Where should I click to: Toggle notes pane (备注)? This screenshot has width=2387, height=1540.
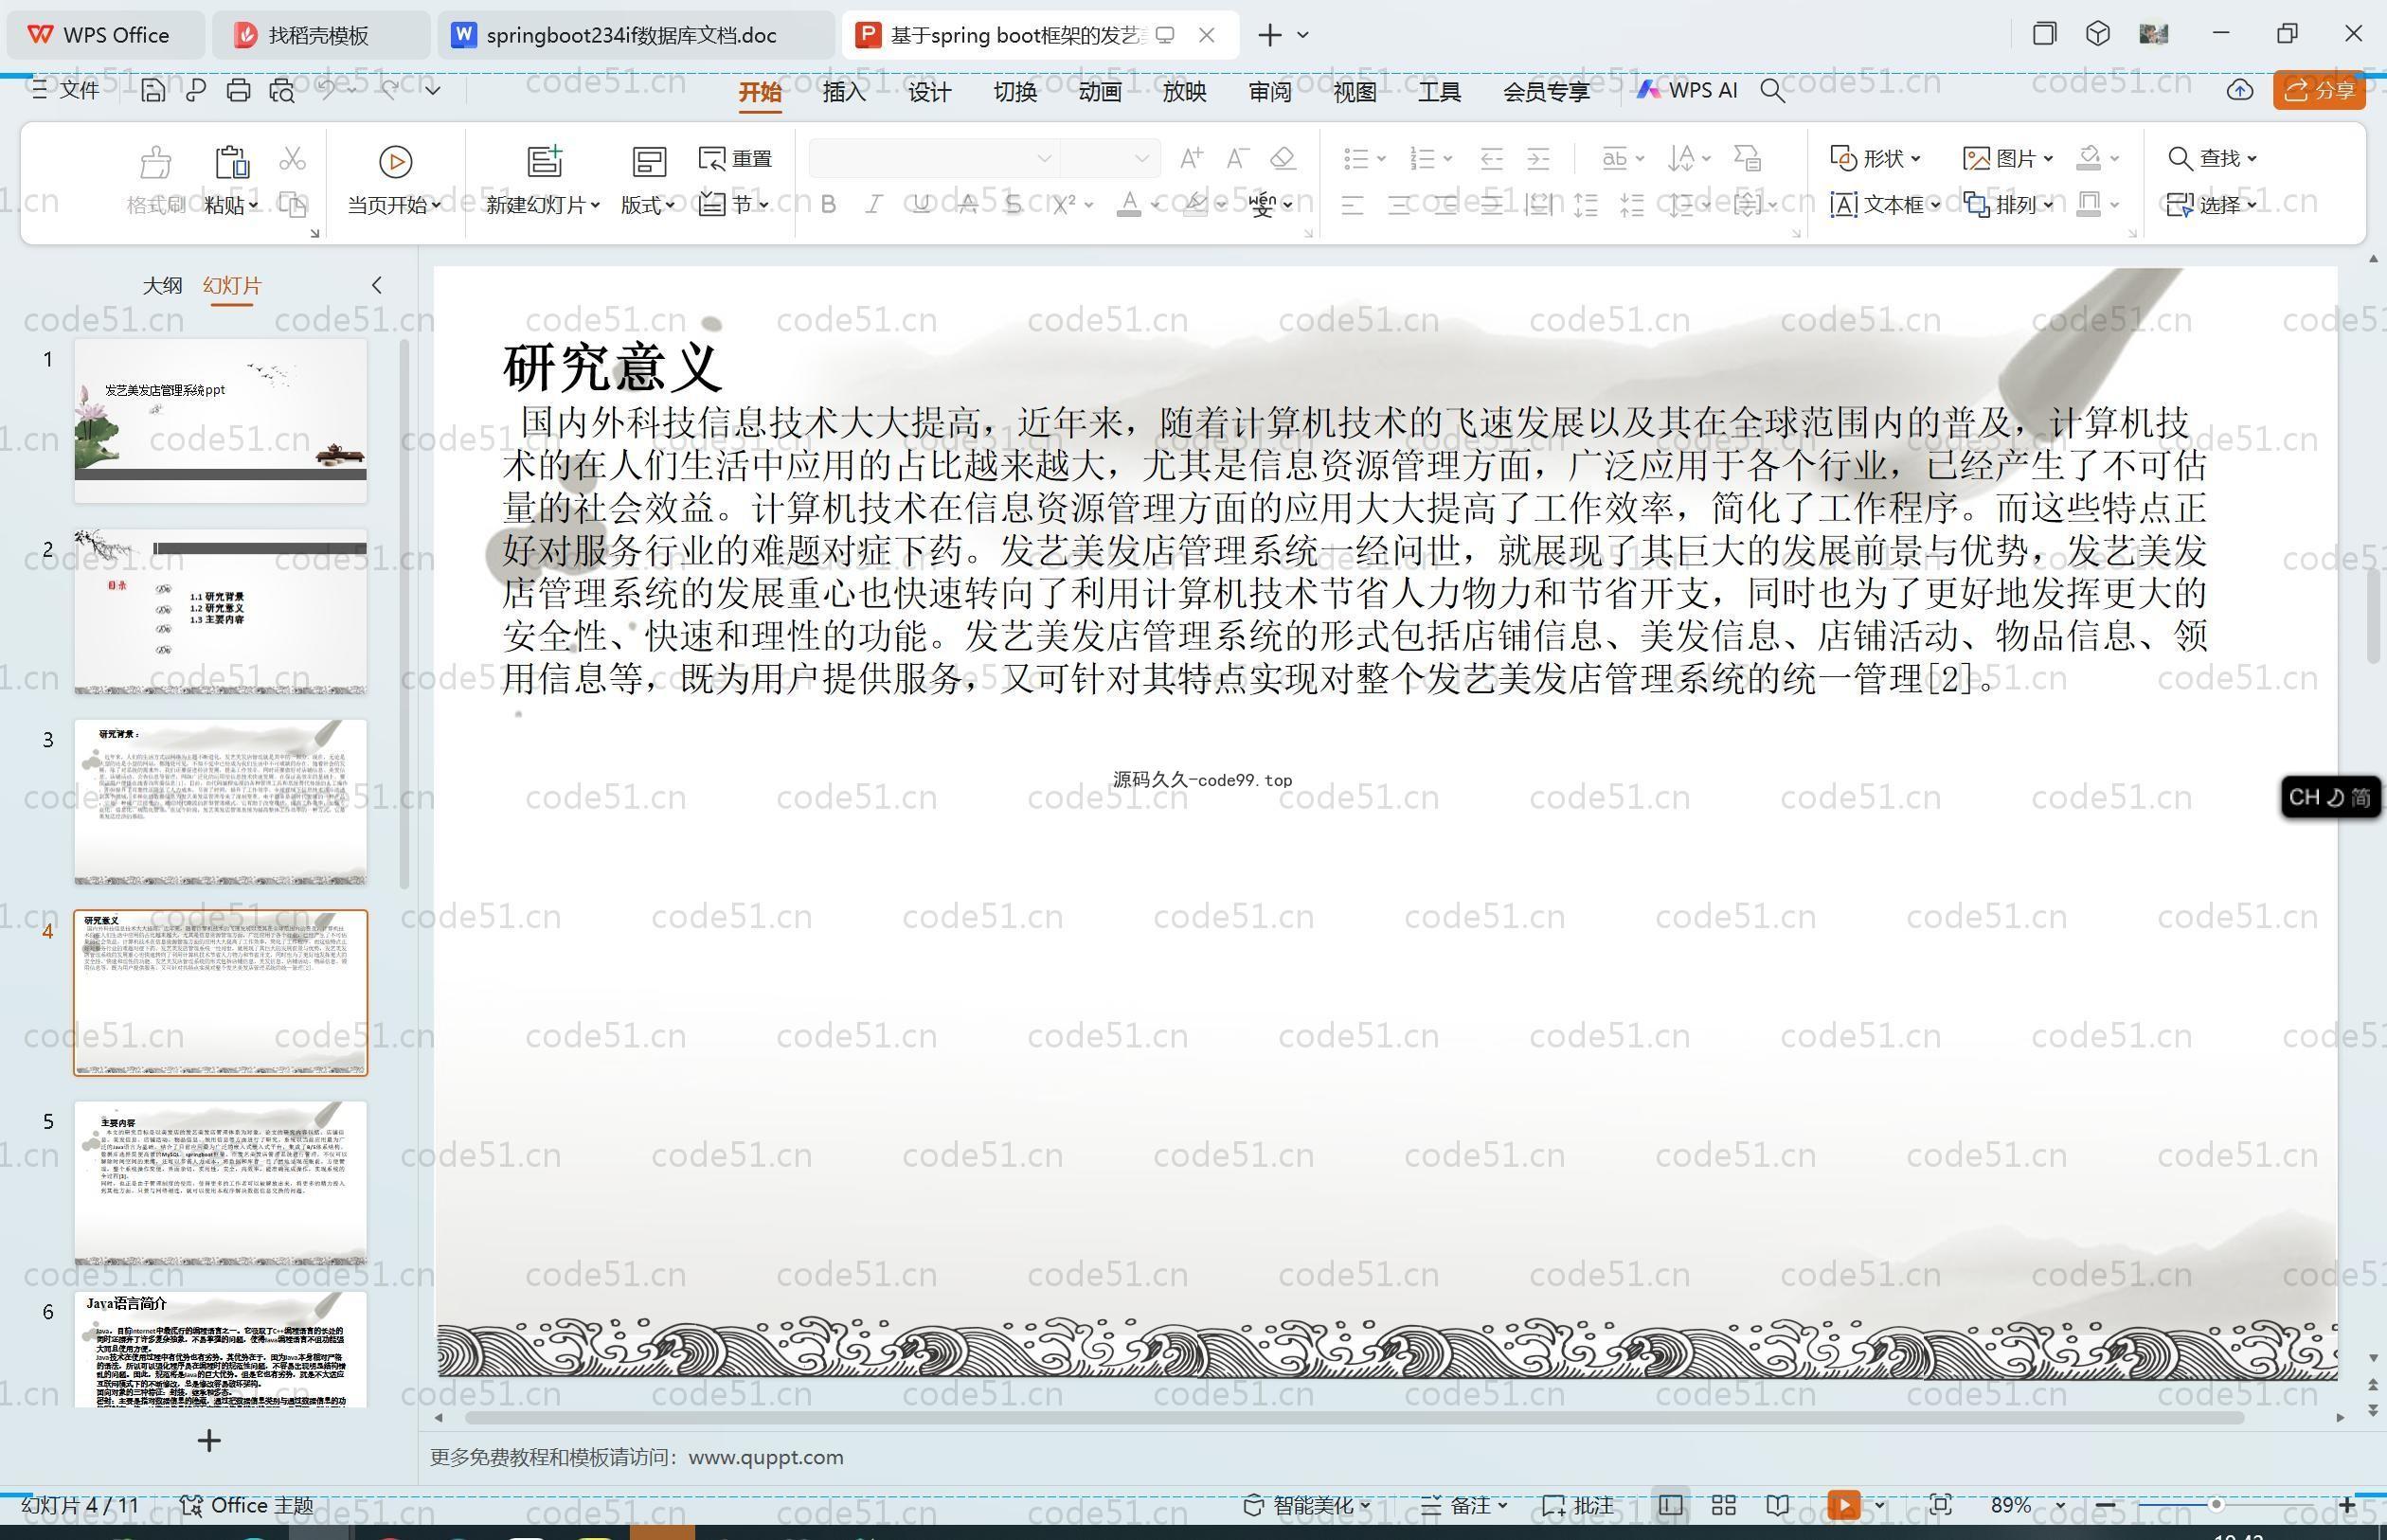pyautogui.click(x=1464, y=1505)
